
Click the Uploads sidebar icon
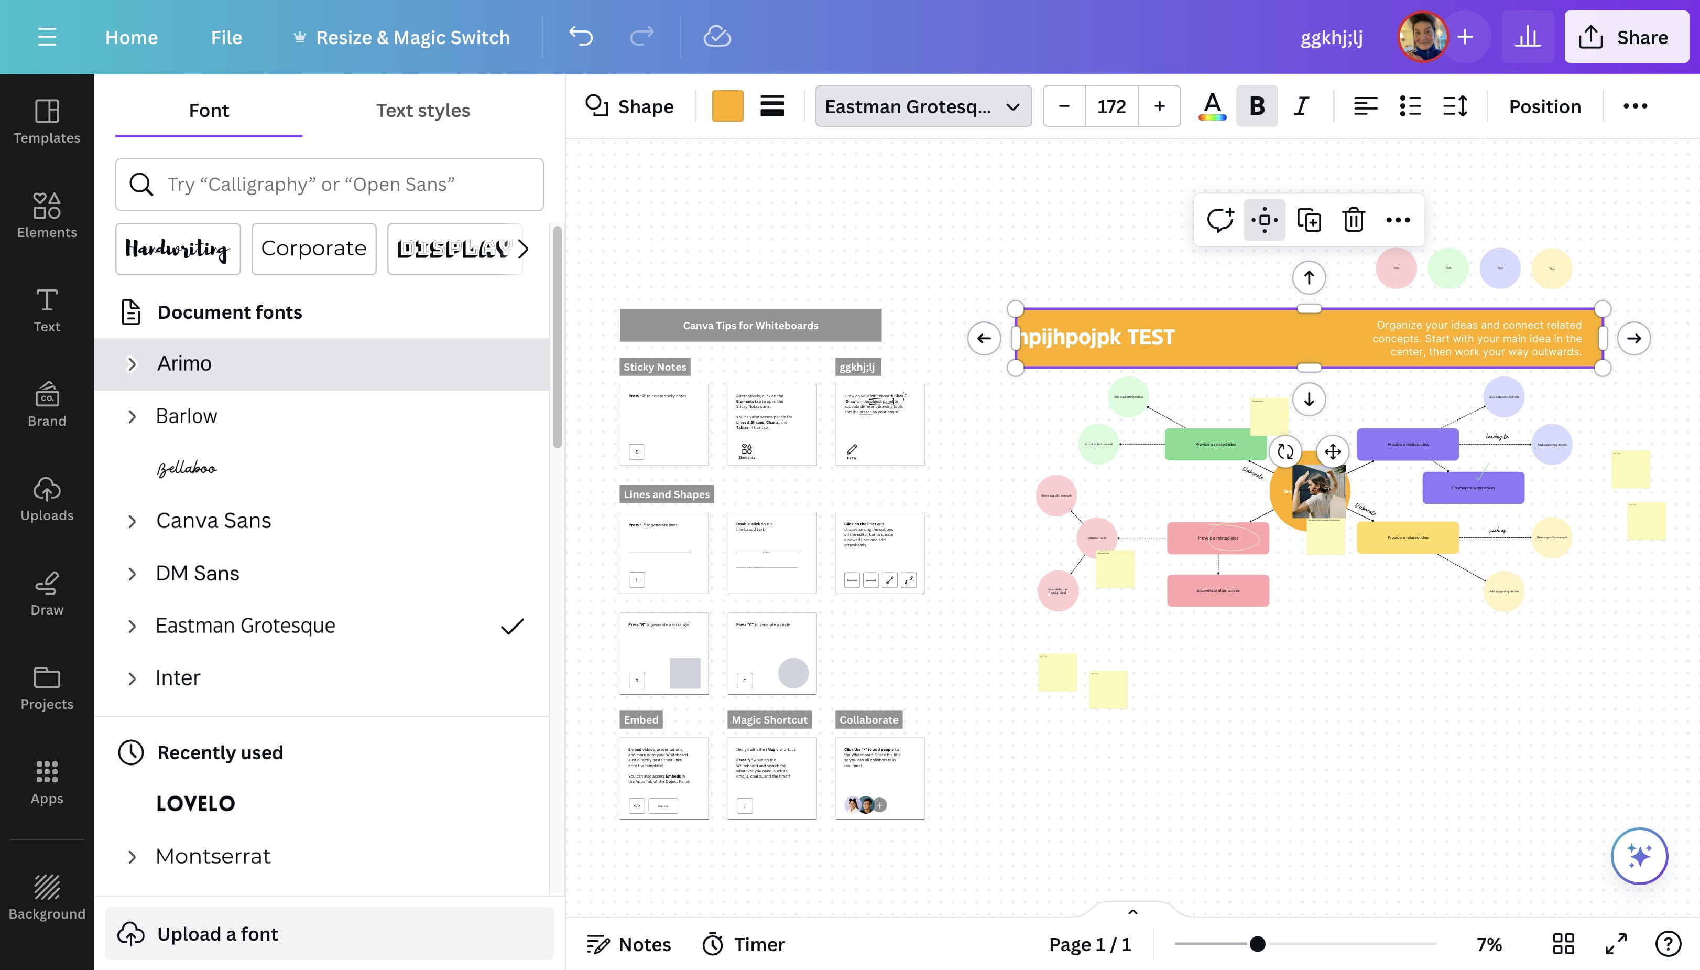[47, 498]
